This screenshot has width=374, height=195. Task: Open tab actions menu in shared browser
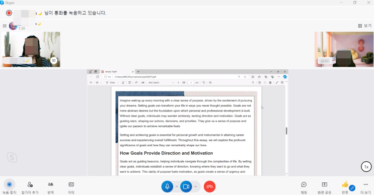click(x=96, y=71)
